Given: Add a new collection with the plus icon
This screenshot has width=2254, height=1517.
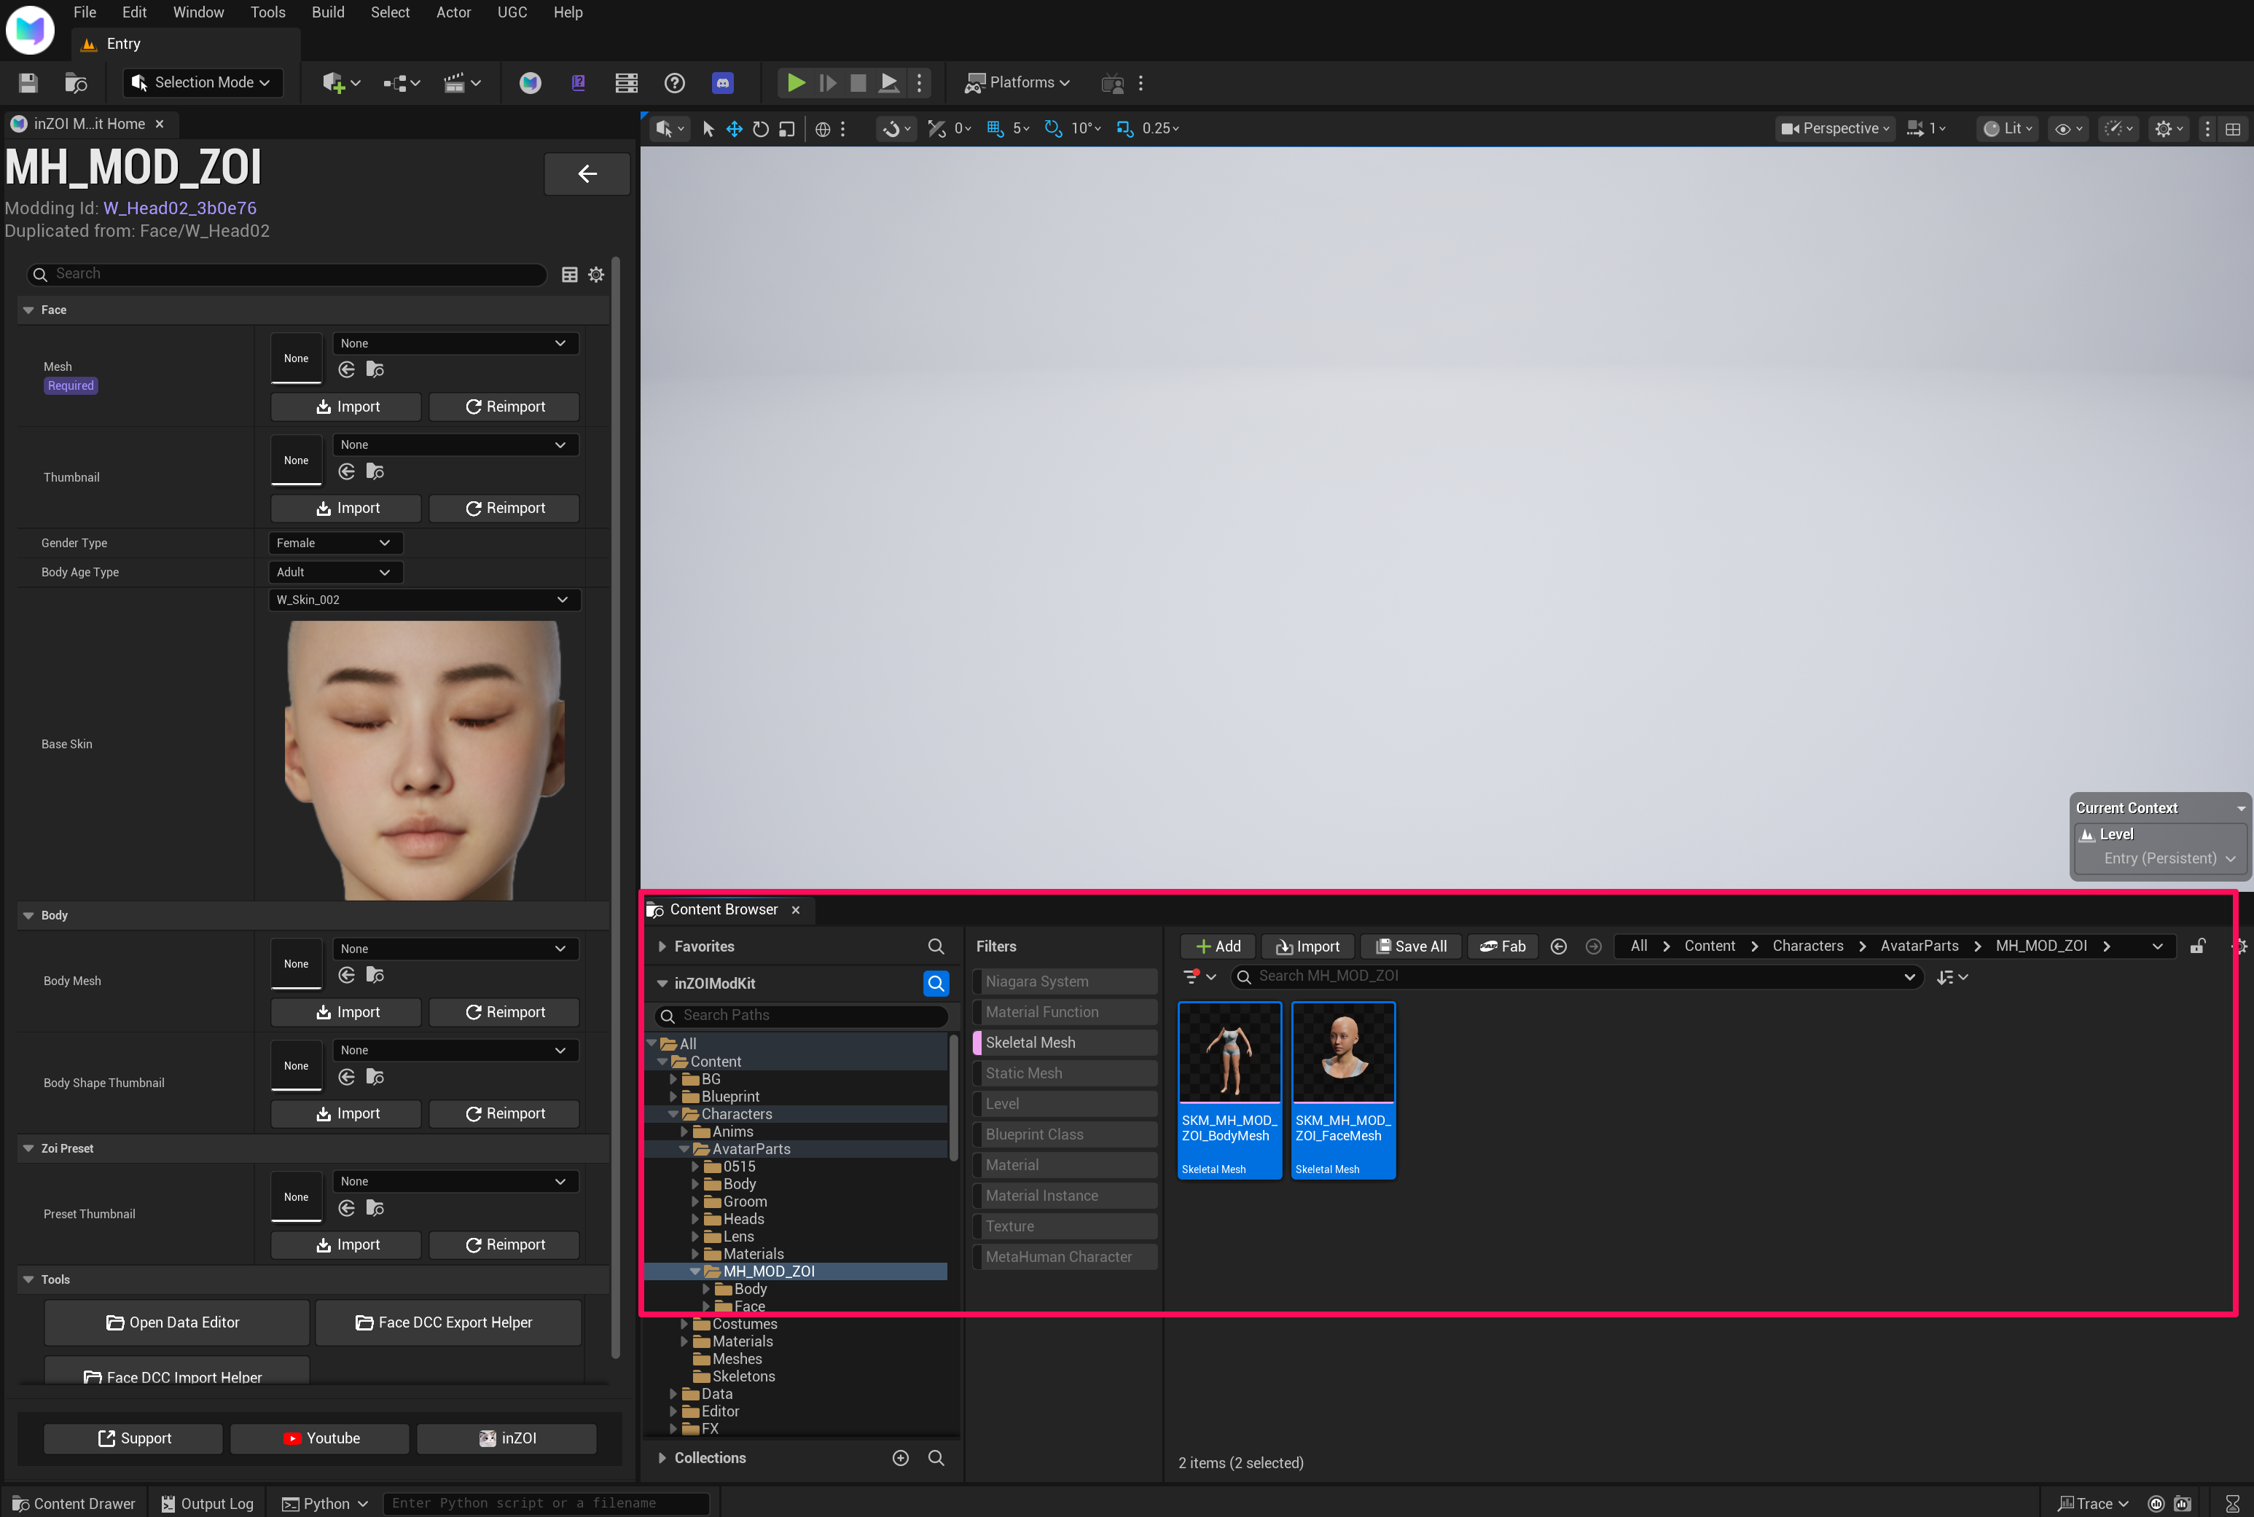Looking at the screenshot, I should [901, 1458].
